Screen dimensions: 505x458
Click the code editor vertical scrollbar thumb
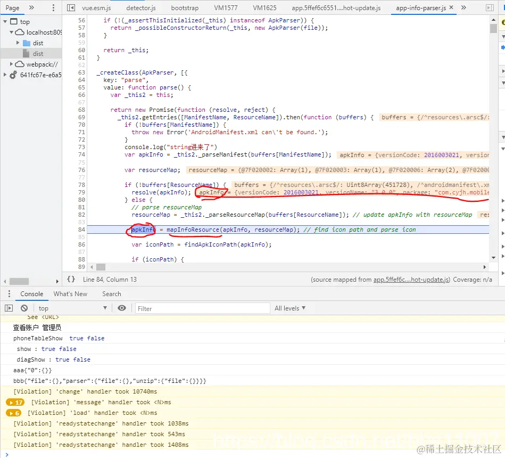493,28
